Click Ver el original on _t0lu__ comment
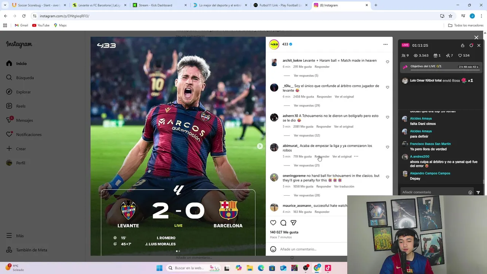Image resolution: width=487 pixels, height=274 pixels. point(344,97)
